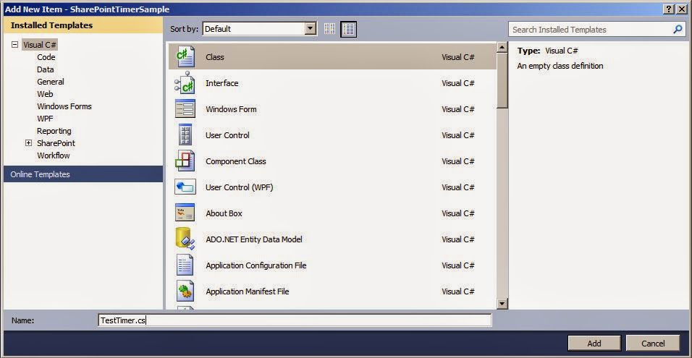Select the Application Configuration File icon

click(185, 265)
